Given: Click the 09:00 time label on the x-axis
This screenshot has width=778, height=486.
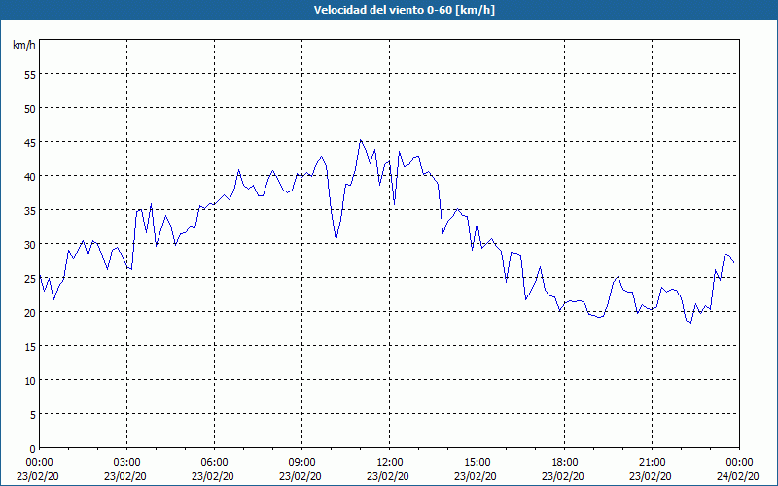Looking at the screenshot, I should [302, 463].
